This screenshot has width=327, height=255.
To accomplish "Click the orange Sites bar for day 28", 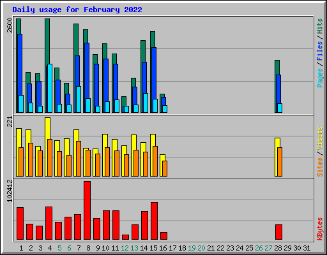I will pos(280,162).
